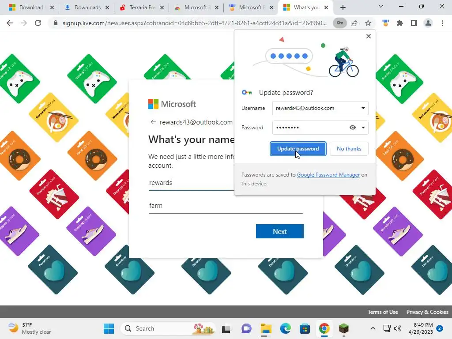The width and height of the screenshot is (452, 339).
Task: Share this page using the share icon
Action: coord(354,23)
